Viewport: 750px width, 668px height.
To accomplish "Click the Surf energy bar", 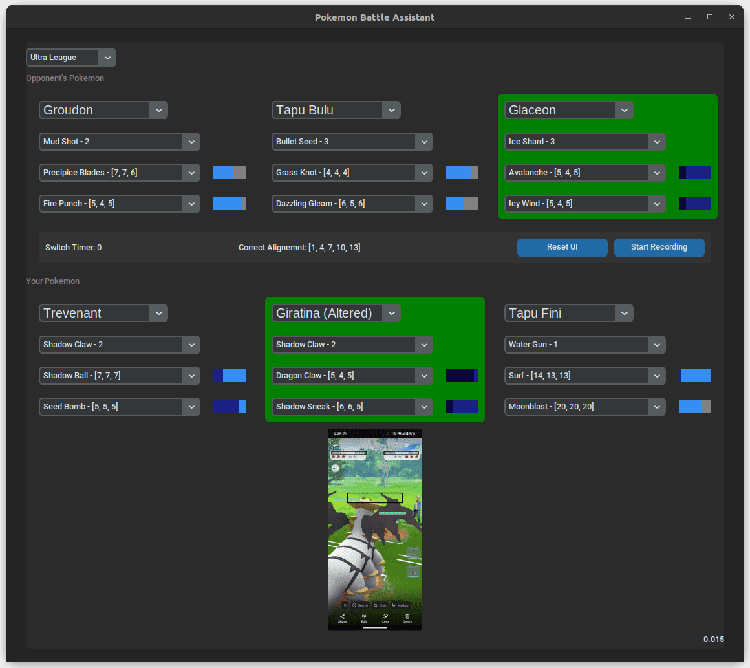I will tap(695, 376).
